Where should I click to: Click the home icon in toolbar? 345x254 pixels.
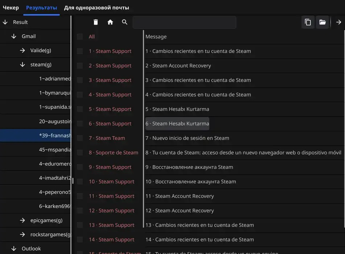pos(110,22)
